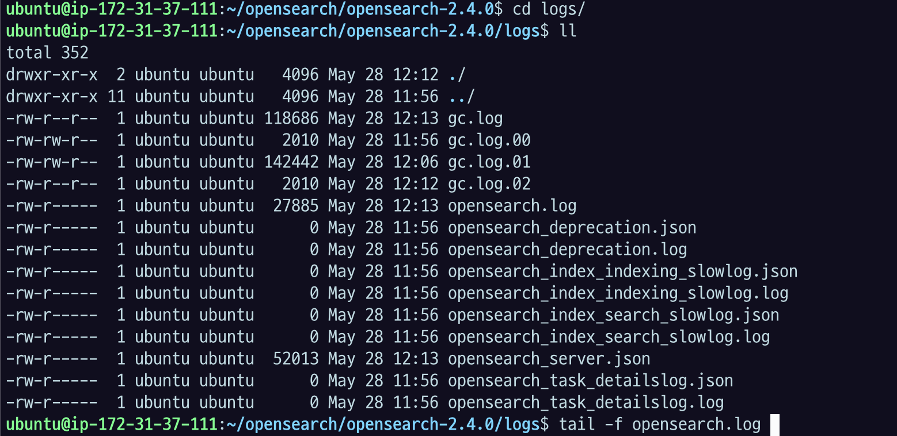
Task: Select the gc.log.02 file name
Action: (x=489, y=184)
